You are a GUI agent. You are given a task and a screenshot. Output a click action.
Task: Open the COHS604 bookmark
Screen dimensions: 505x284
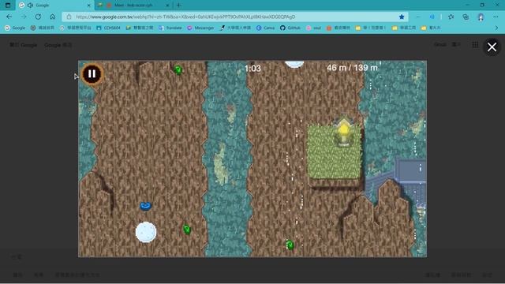coord(108,28)
